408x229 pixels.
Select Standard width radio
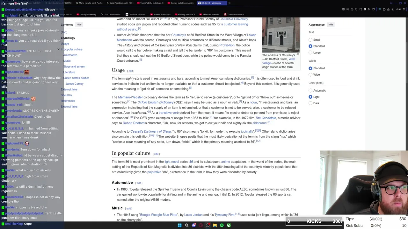(x=310, y=68)
